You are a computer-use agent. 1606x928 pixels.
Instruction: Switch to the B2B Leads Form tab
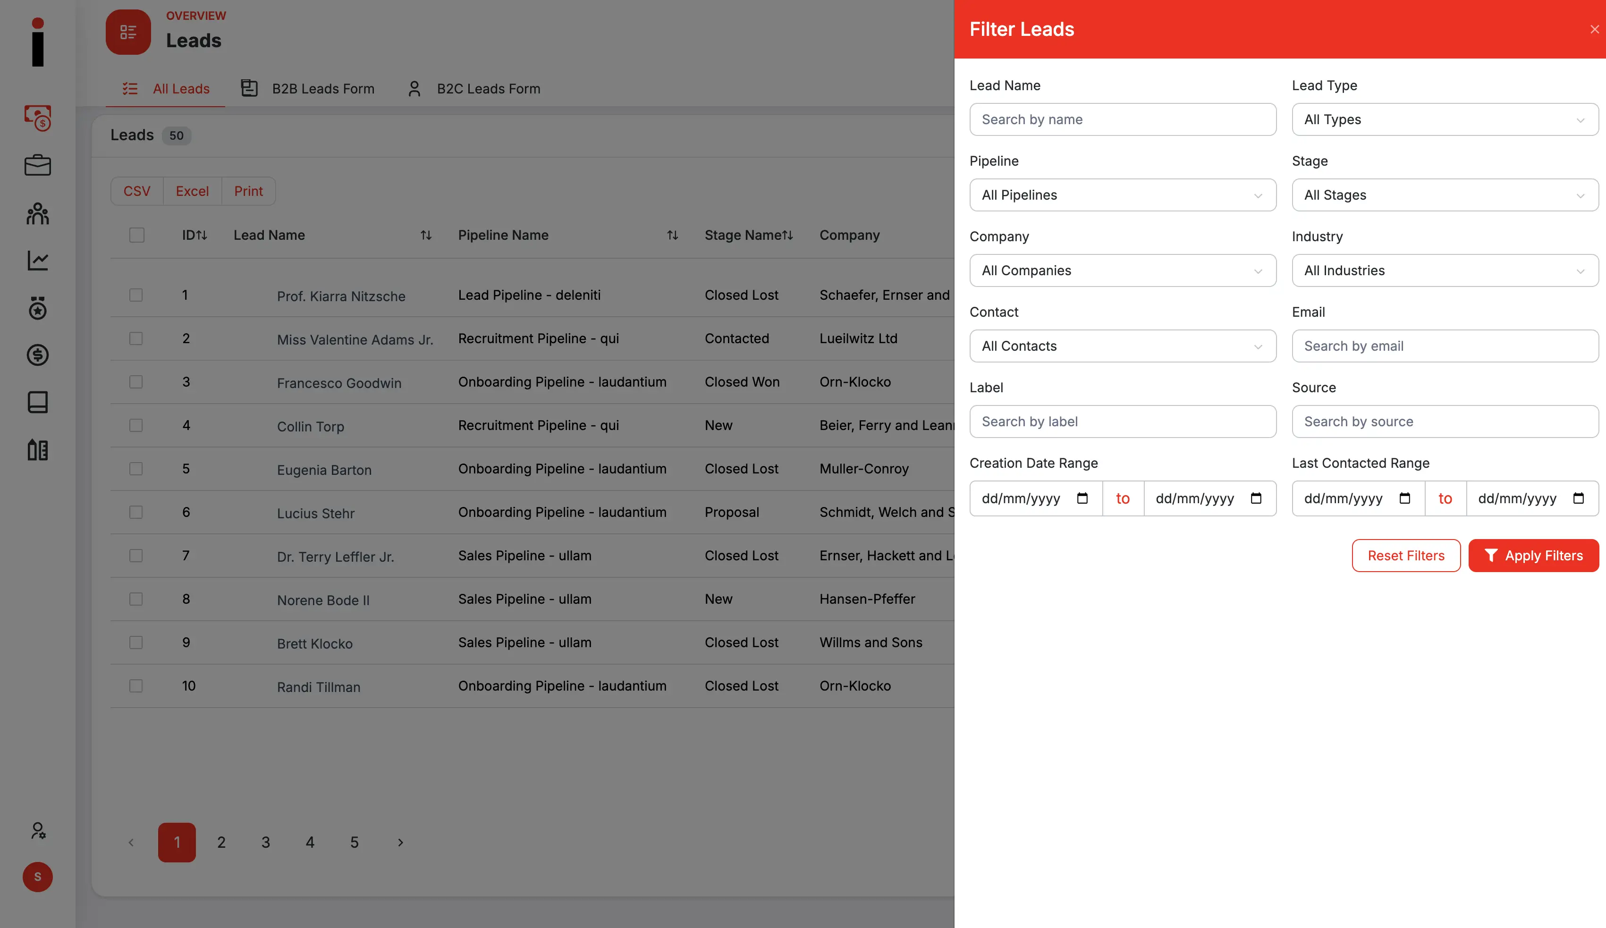point(308,89)
